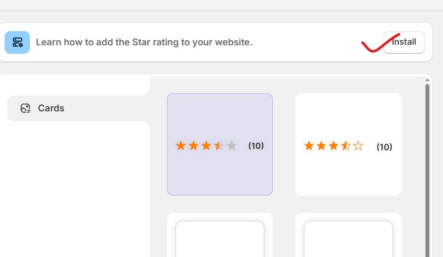Click the vertical scrollbar thumb
Viewport: 443px width, 257px height.
(427, 170)
